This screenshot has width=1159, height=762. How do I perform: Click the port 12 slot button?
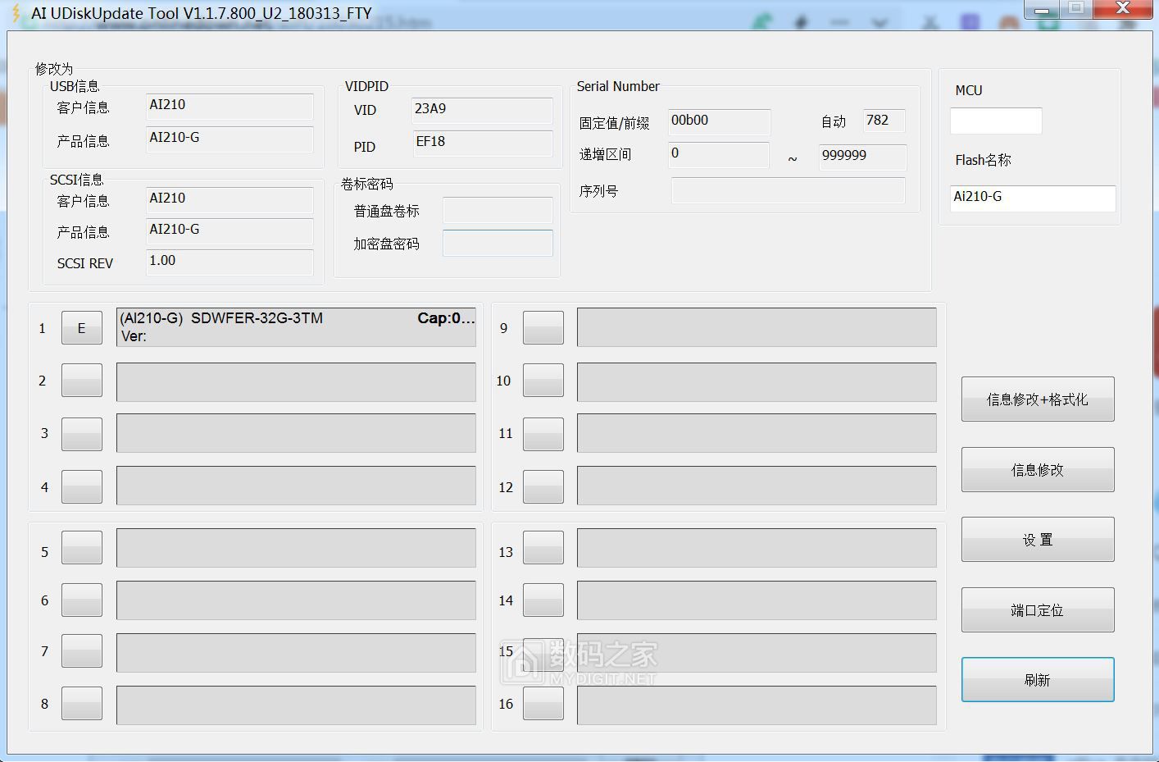coord(543,486)
